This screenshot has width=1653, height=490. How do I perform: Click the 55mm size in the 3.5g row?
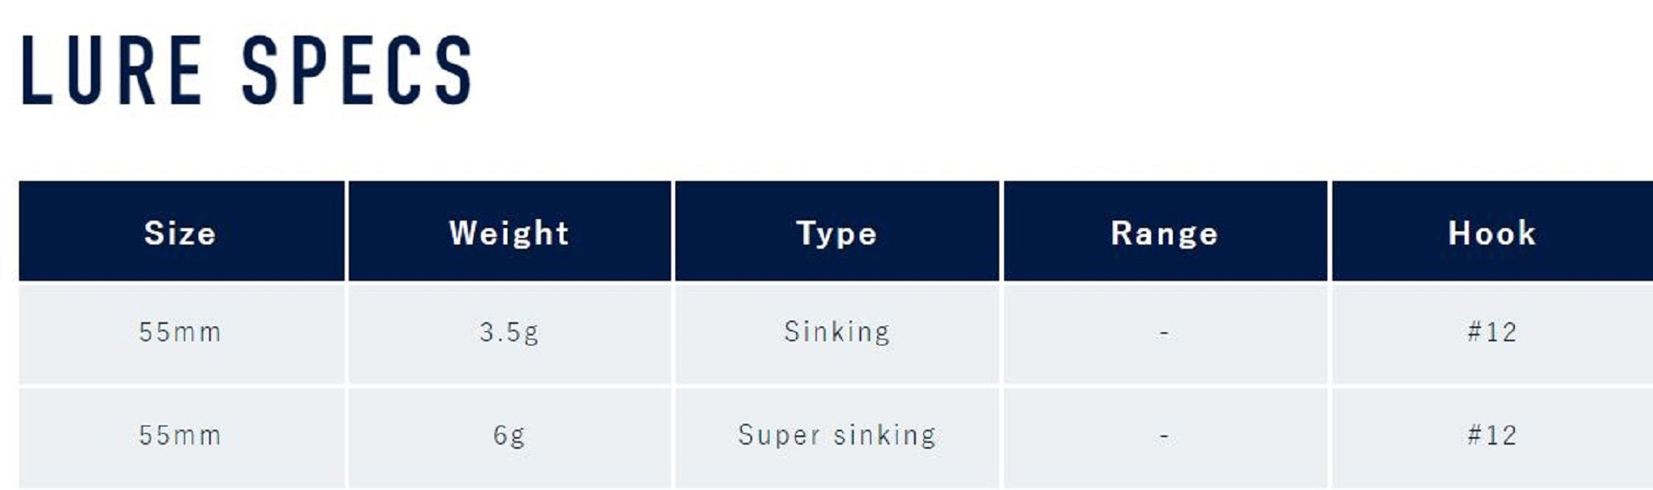(180, 332)
